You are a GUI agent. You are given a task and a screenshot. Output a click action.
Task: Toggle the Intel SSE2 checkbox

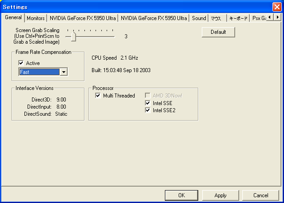pyautogui.click(x=148, y=110)
